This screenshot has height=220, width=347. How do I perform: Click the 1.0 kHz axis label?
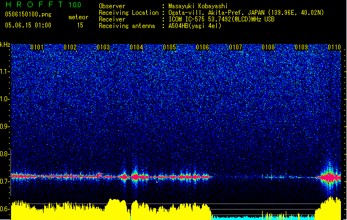click(4, 99)
